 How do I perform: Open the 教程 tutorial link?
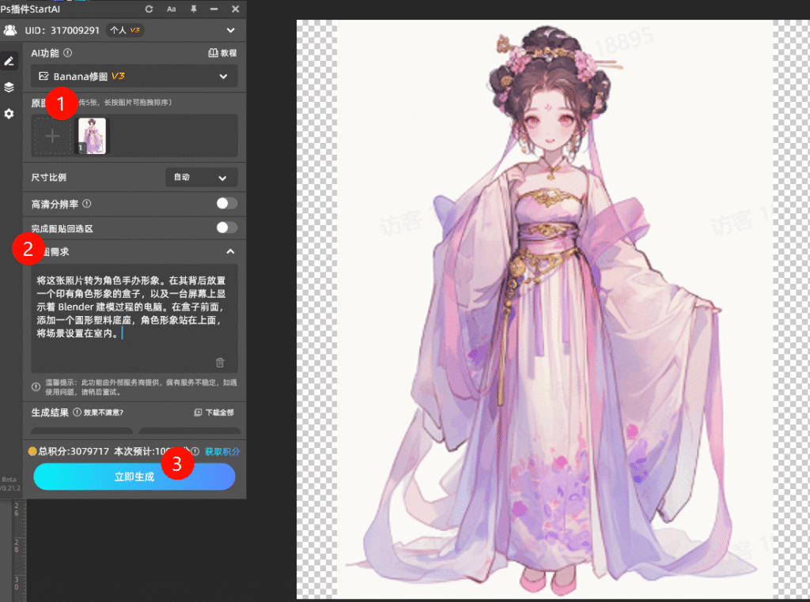point(221,53)
